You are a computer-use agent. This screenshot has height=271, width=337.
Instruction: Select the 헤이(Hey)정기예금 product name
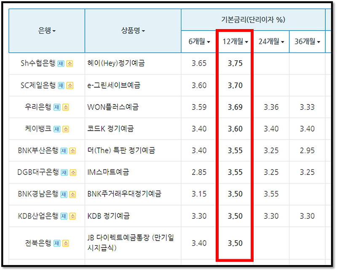116,63
